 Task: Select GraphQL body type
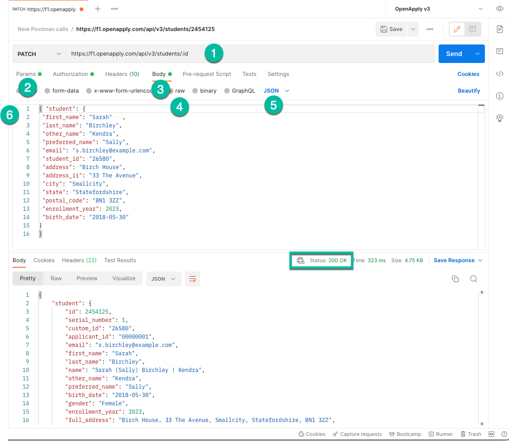(x=239, y=91)
